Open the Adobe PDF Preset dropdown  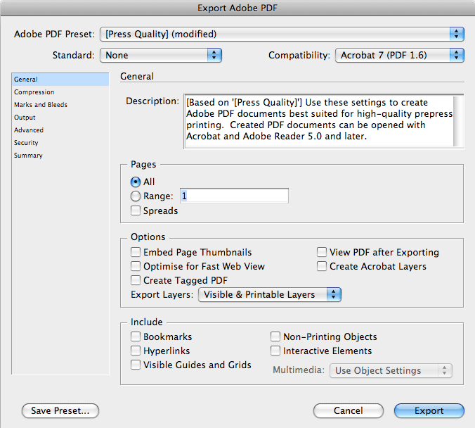pos(282,34)
